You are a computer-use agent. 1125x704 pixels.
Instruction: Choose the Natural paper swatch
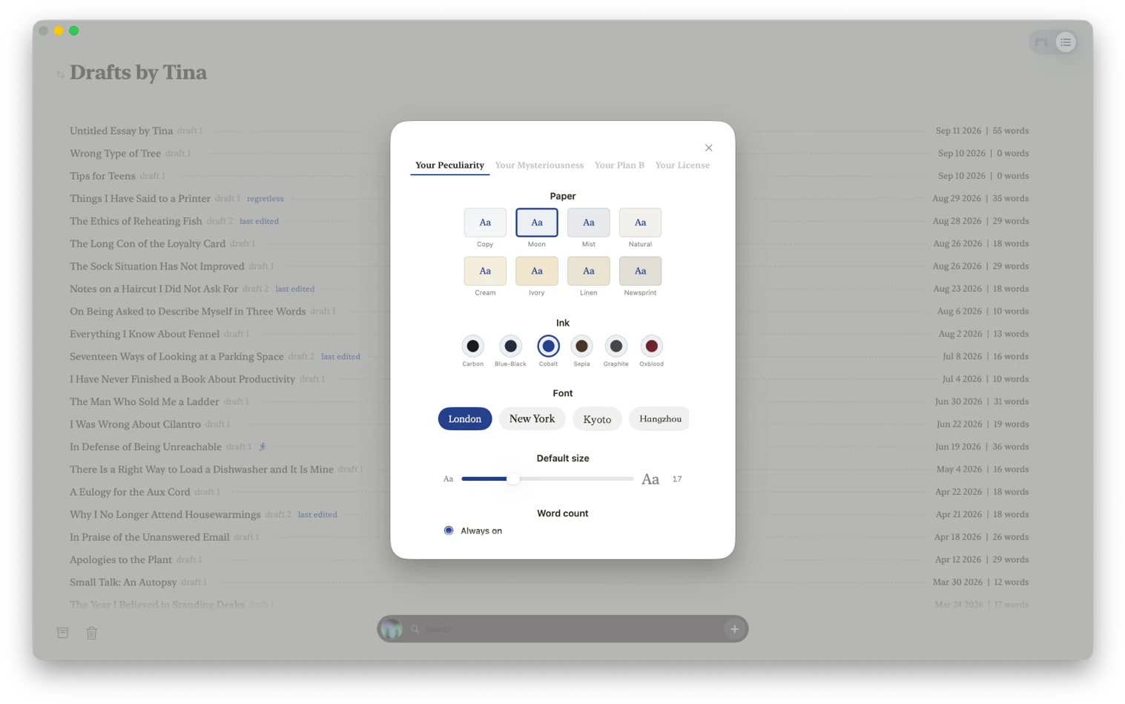coord(641,223)
